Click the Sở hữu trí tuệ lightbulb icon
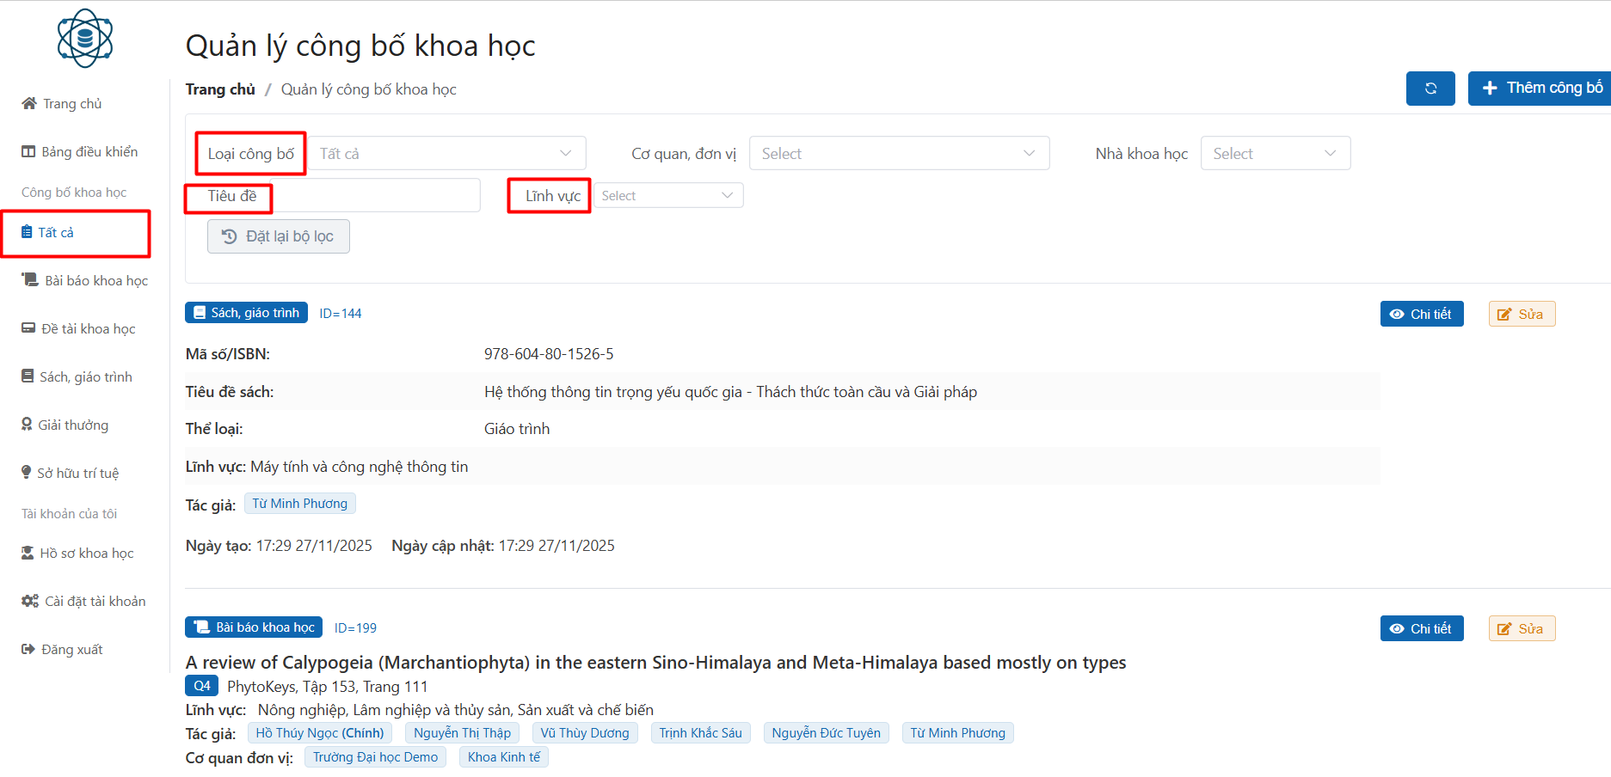The width and height of the screenshot is (1611, 777). [x=27, y=473]
